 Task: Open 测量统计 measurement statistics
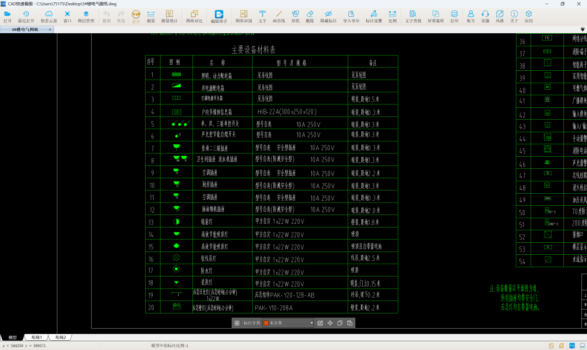coord(169,17)
